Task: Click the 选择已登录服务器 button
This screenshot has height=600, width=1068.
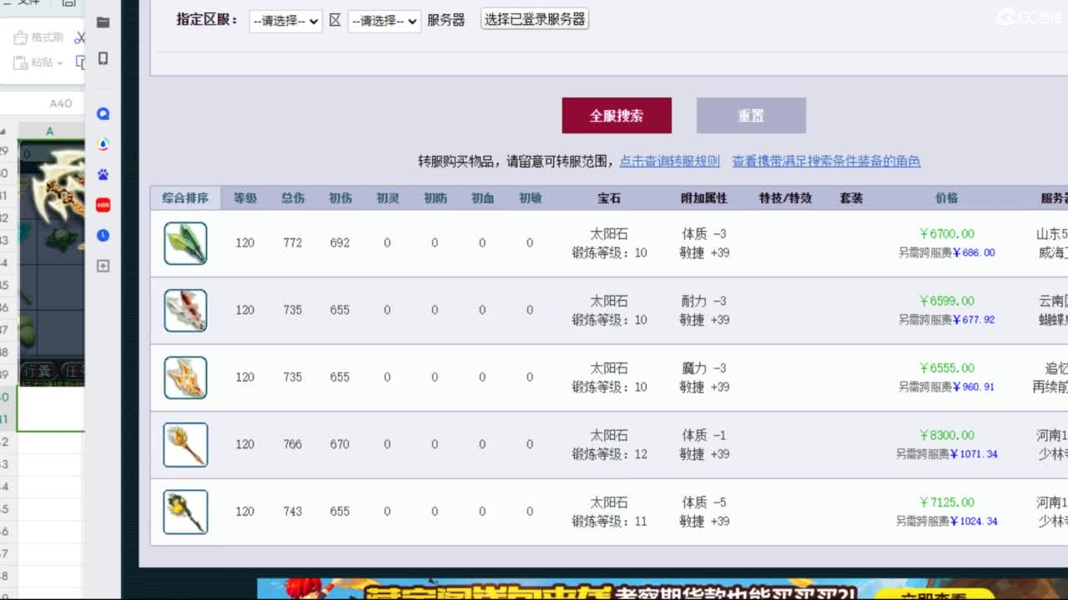Action: 534,17
